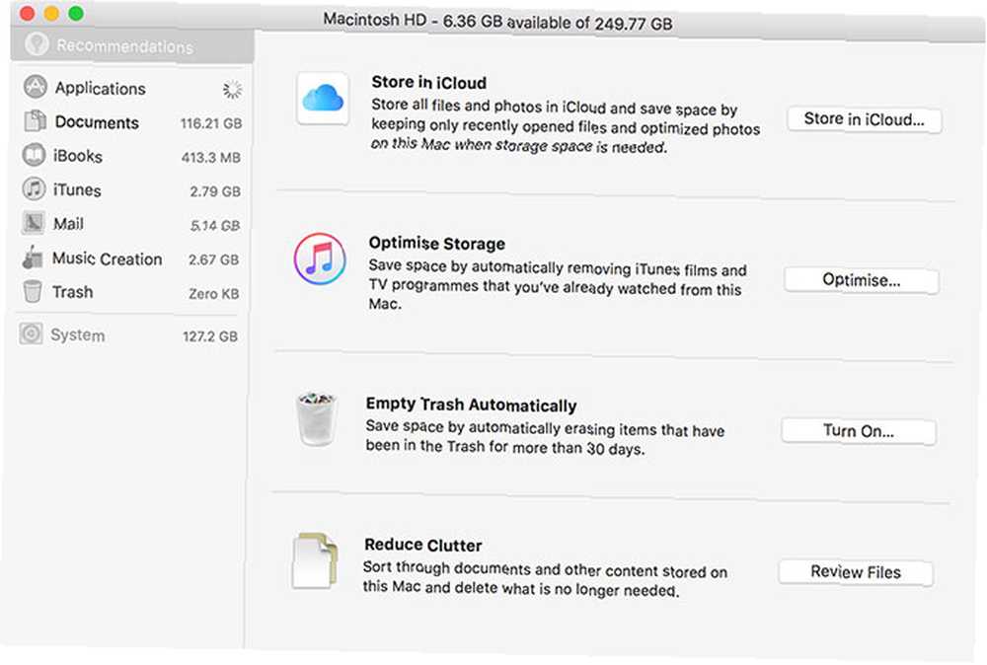The height and width of the screenshot is (665, 987).
Task: Click the System size 127.2 GB
Action: click(210, 336)
